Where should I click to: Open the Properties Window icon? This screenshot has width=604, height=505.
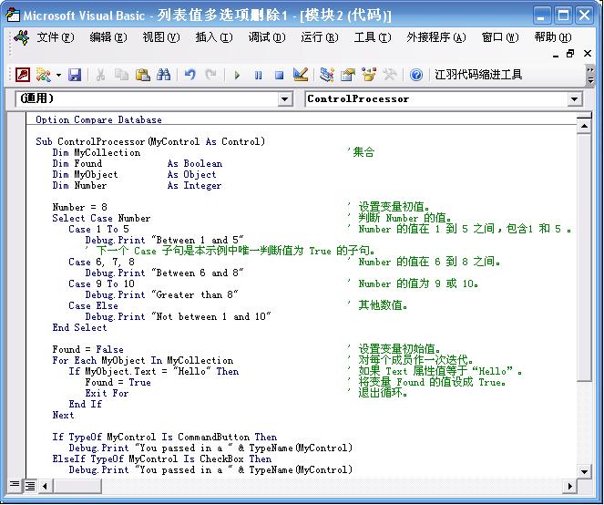[348, 75]
